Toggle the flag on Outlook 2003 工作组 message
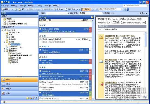This screenshot has width=150, height=104. click(90, 30)
